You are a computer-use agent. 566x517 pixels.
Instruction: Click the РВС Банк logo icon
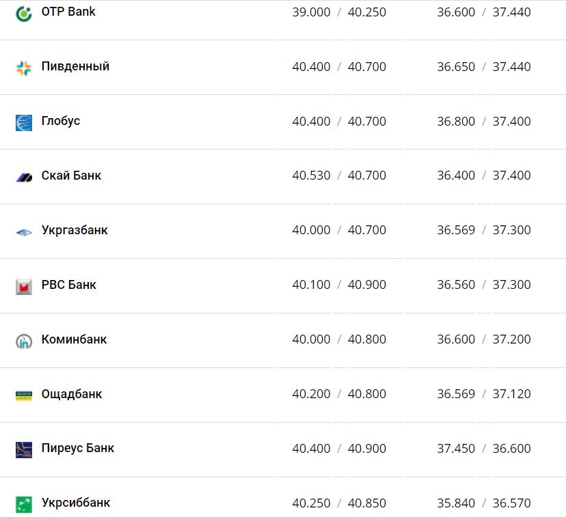pos(24,286)
